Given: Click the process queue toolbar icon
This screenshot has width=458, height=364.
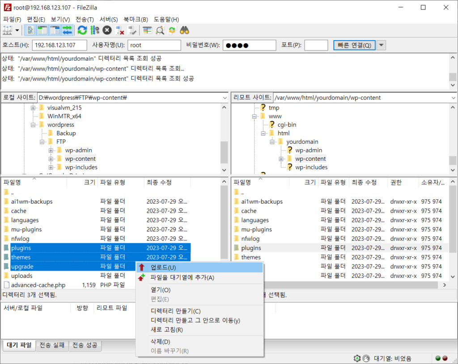Looking at the screenshot, I should (x=95, y=30).
